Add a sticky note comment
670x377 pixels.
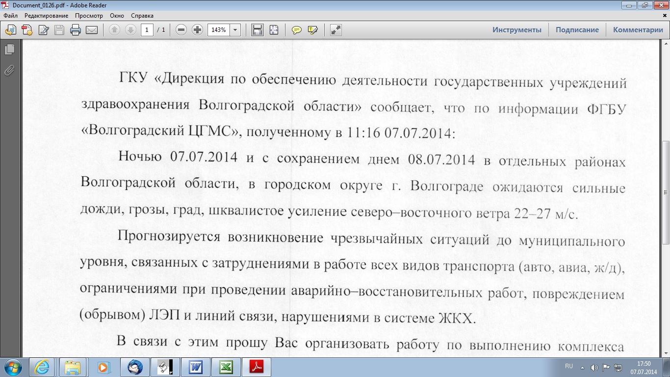point(296,30)
